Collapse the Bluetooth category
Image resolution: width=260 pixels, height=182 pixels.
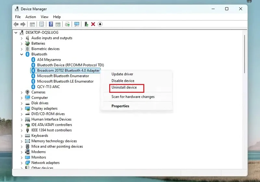pos(21,54)
